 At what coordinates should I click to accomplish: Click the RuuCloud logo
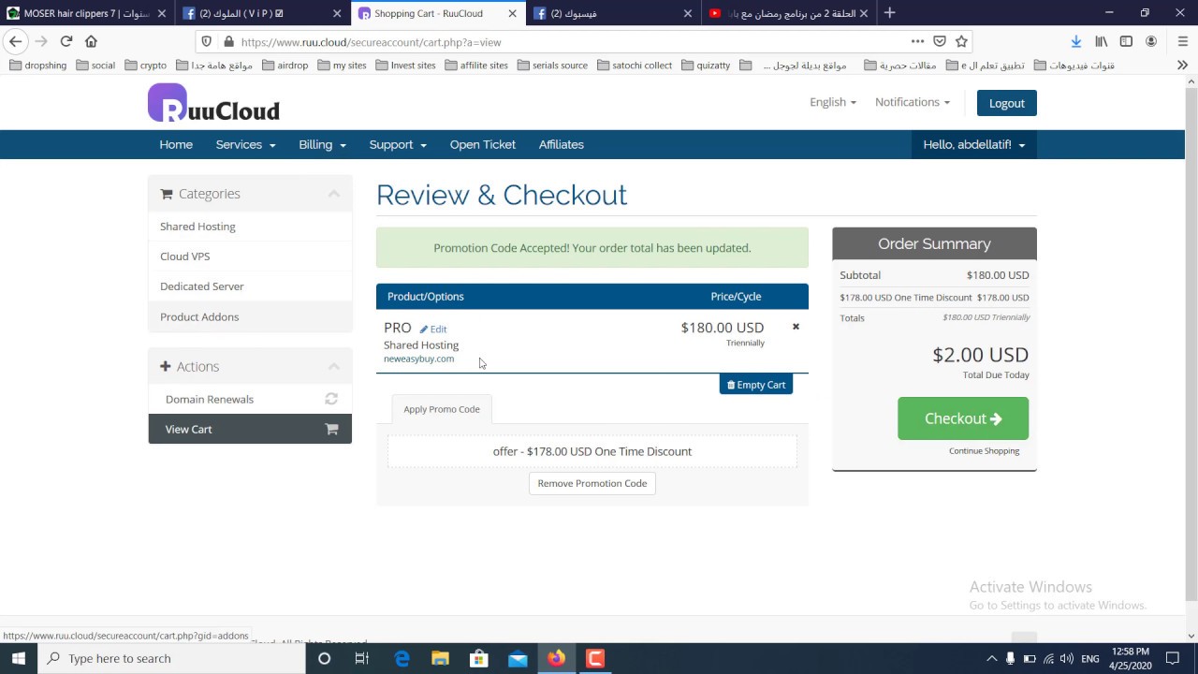click(213, 103)
